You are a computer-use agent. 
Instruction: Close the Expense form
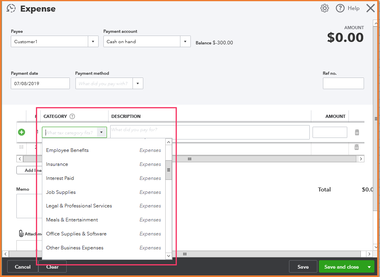point(370,8)
